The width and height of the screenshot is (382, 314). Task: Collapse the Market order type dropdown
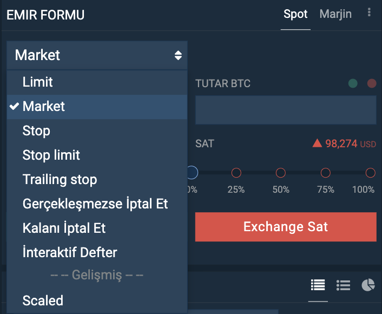point(97,55)
